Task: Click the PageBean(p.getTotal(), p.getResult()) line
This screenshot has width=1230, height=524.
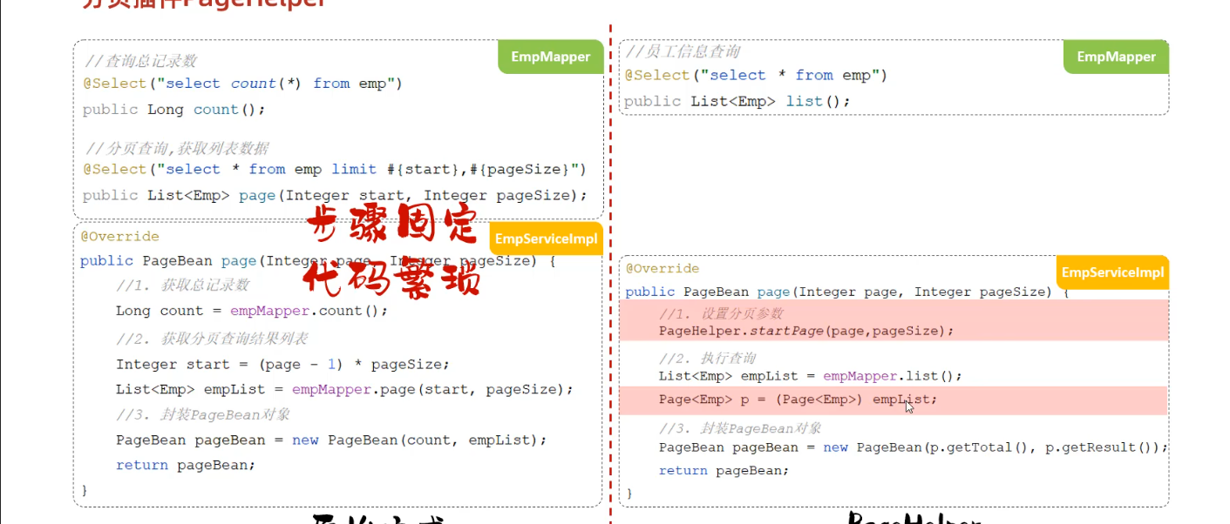Action: [x=912, y=447]
